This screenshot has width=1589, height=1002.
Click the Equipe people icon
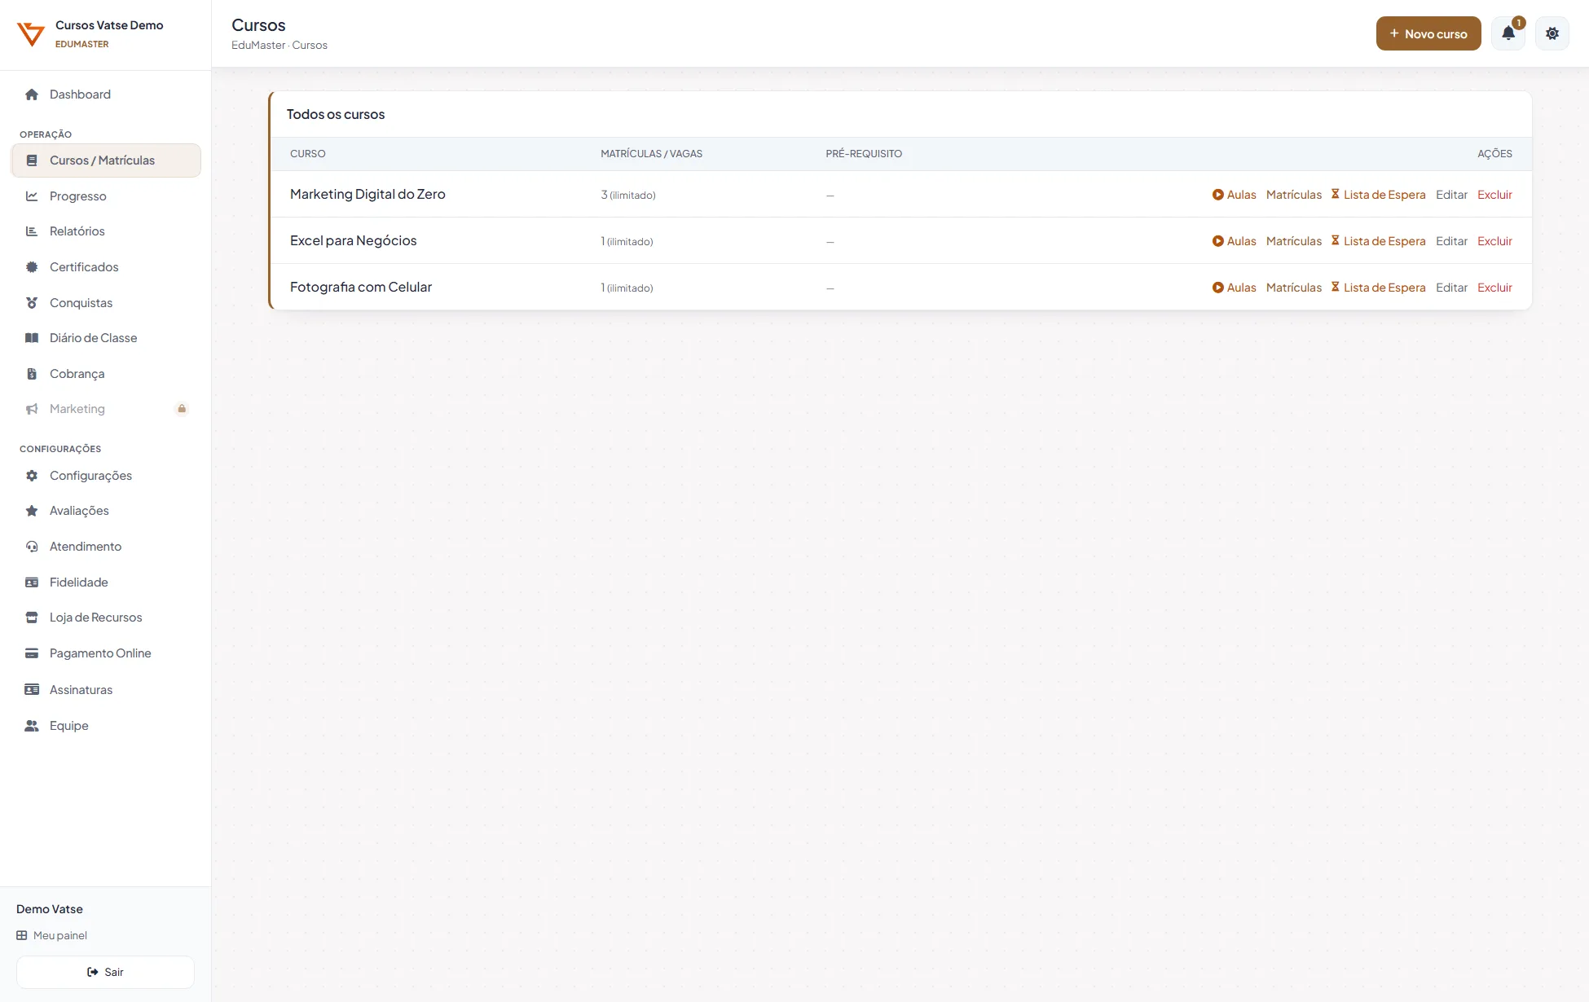click(x=32, y=726)
